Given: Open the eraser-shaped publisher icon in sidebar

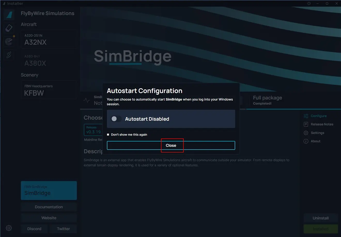Looking at the screenshot, I should [9, 28].
